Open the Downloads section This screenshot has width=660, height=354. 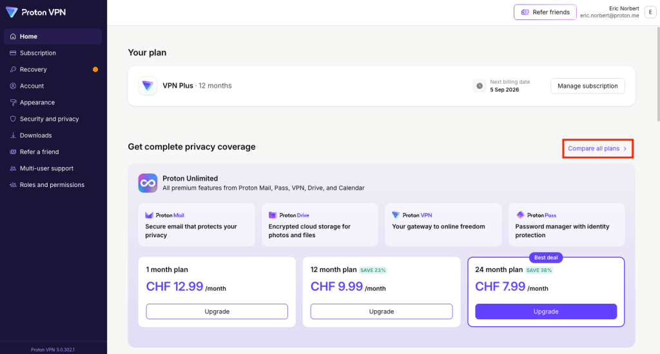tap(53, 135)
